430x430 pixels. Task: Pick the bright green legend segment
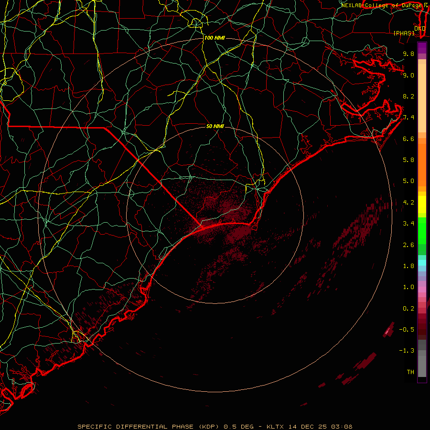422,230
